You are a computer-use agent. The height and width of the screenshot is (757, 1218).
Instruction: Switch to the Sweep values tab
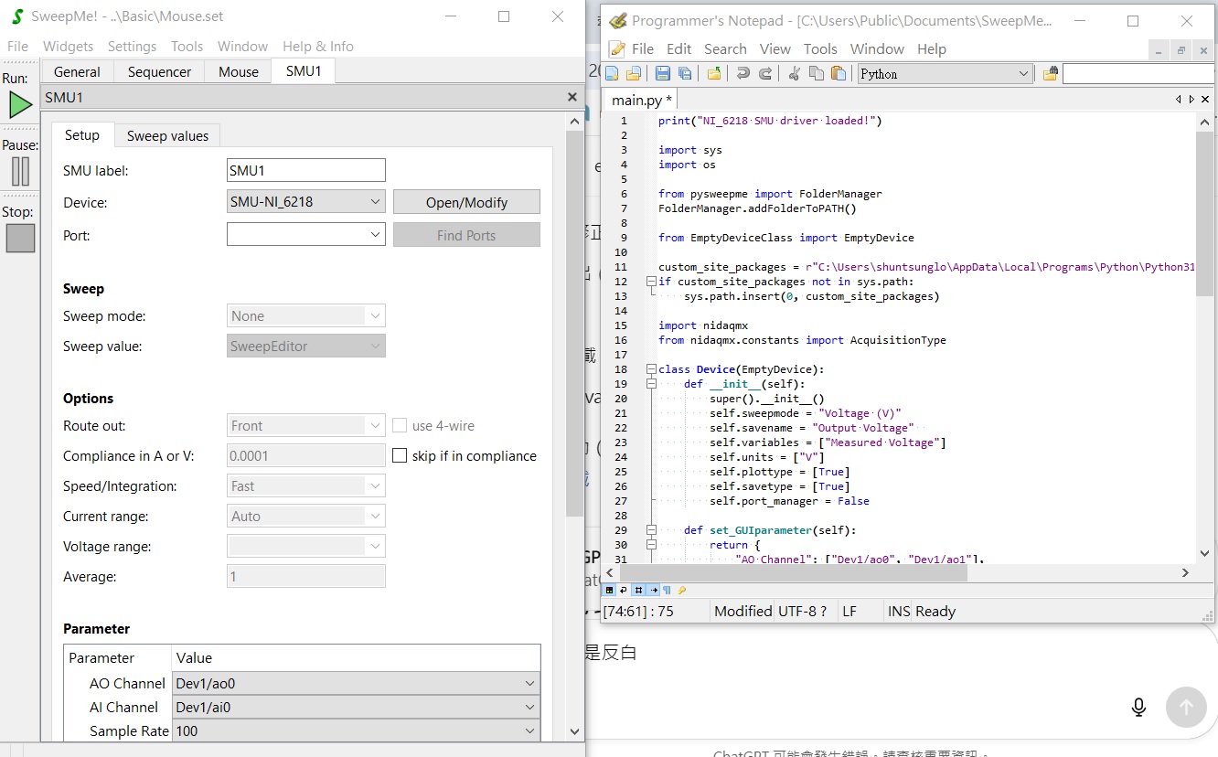(167, 135)
